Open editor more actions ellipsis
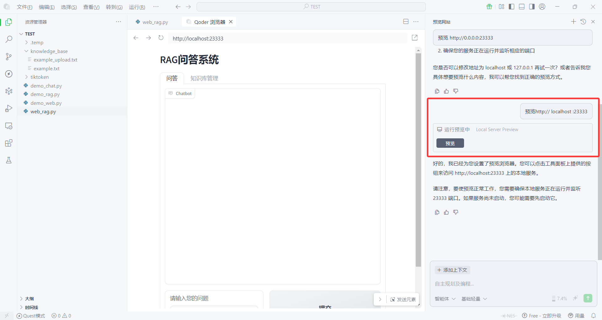This screenshot has height=320, width=602. point(416,21)
